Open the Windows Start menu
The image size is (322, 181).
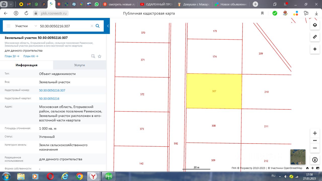click(6, 176)
